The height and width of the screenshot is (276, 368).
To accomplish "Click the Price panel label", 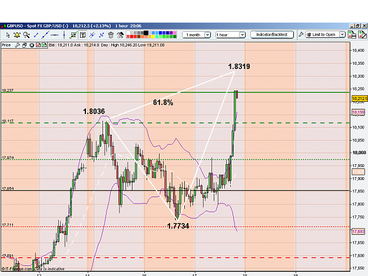I will [x=6, y=45].
